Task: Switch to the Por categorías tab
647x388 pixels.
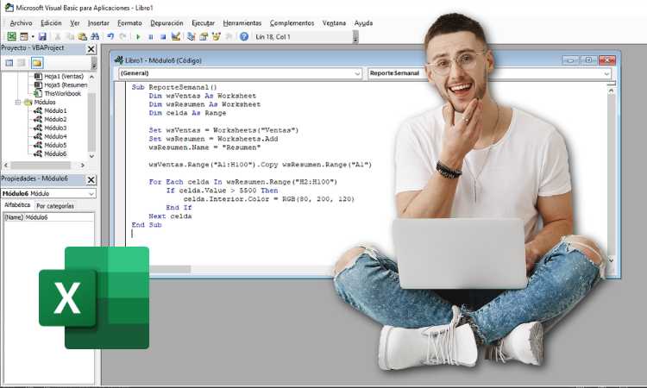Action: tap(54, 206)
